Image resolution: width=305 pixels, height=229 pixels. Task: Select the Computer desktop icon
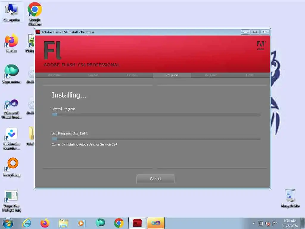tap(12, 12)
